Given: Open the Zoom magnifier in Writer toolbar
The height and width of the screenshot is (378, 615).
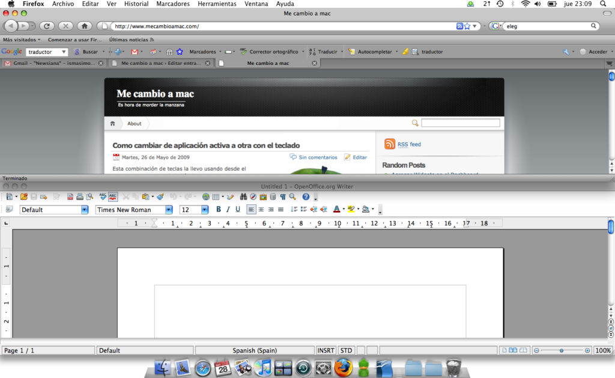Looking at the screenshot, I should (x=292, y=197).
